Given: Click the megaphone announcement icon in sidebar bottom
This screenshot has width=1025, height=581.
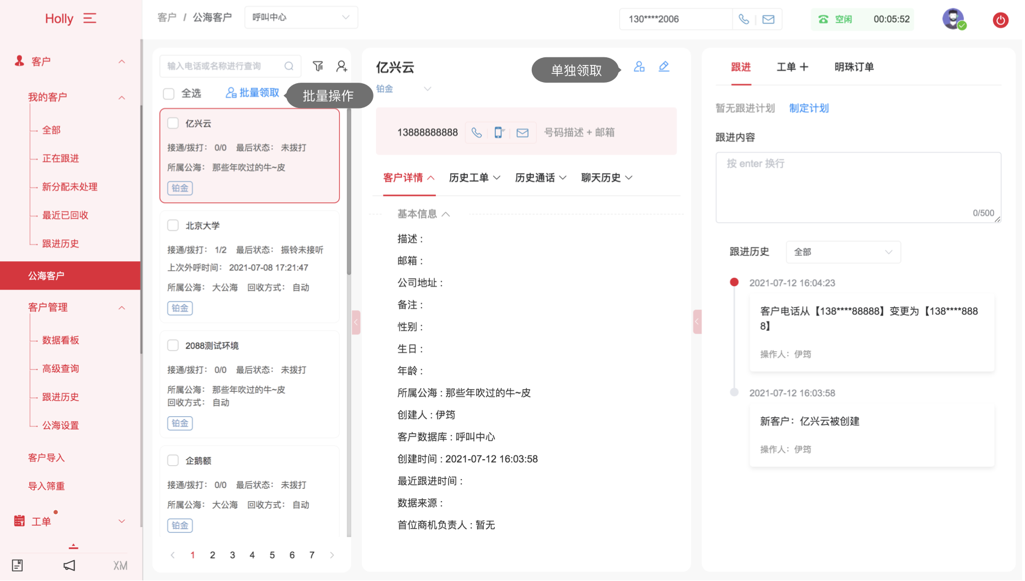Looking at the screenshot, I should point(69,566).
